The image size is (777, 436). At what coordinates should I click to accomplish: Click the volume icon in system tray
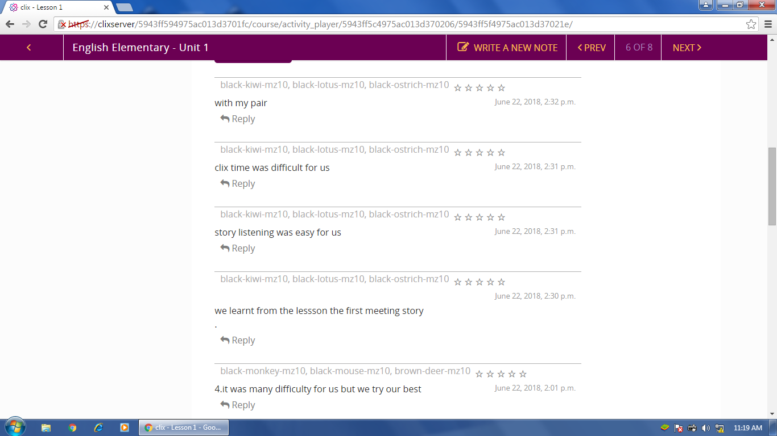point(706,428)
